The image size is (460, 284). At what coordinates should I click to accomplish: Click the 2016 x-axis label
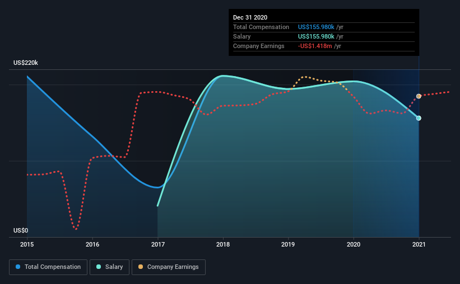(x=92, y=244)
